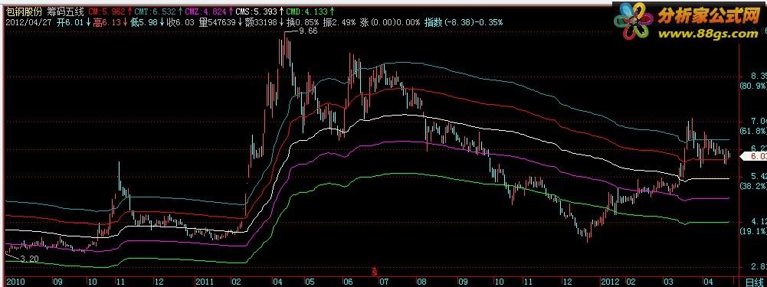Click the 06 month label on time axis

pos(348,282)
